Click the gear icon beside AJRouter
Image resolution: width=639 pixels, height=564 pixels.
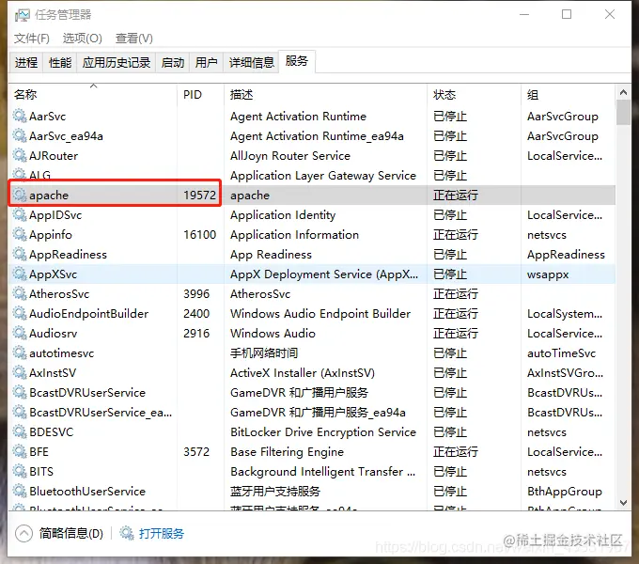pyautogui.click(x=19, y=156)
